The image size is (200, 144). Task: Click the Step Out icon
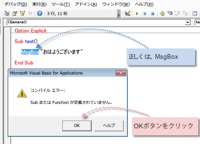click(x=185, y=13)
